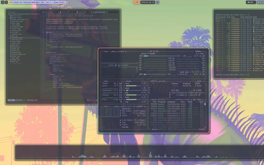Click the 08:10 Sat 20 clock widget
264x165 pixels.
click(148, 2)
